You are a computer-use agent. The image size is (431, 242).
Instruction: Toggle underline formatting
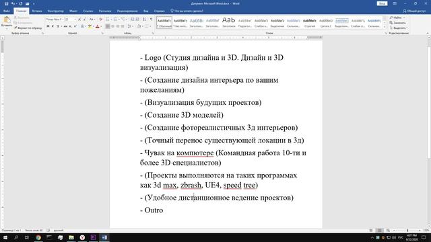click(58, 26)
